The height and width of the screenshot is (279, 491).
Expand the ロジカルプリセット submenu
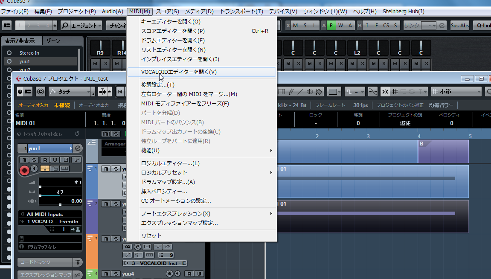[x=202, y=172]
